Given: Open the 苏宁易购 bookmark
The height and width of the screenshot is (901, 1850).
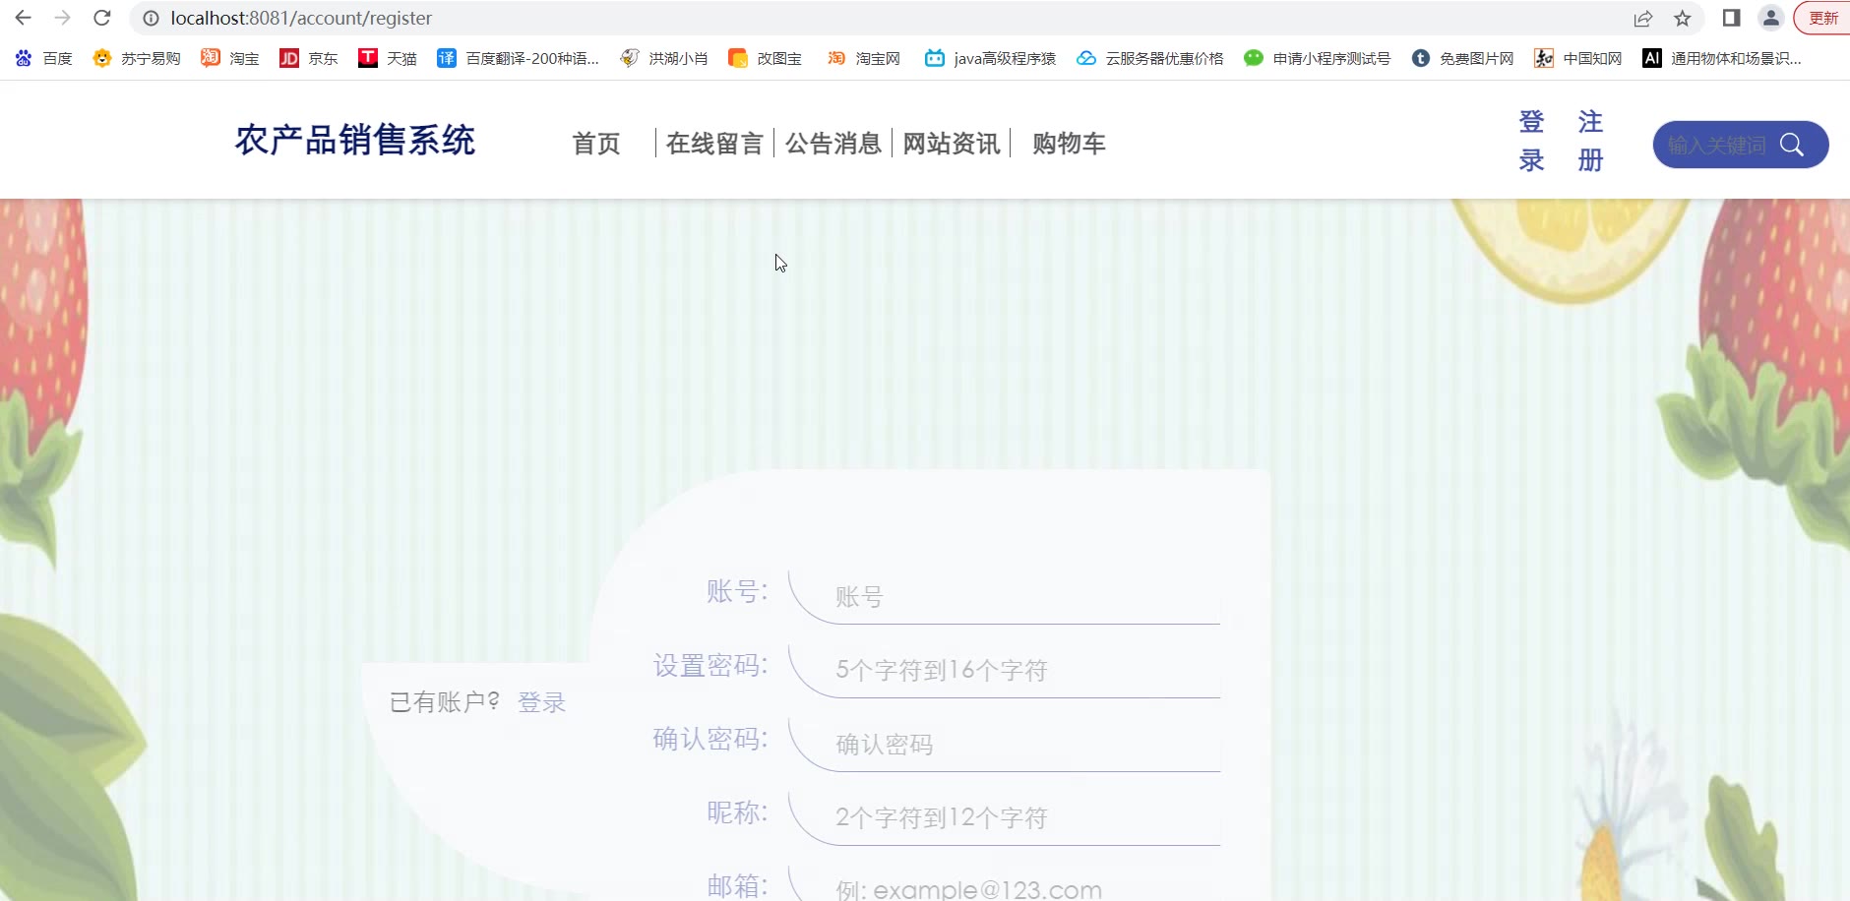Looking at the screenshot, I should tap(137, 58).
